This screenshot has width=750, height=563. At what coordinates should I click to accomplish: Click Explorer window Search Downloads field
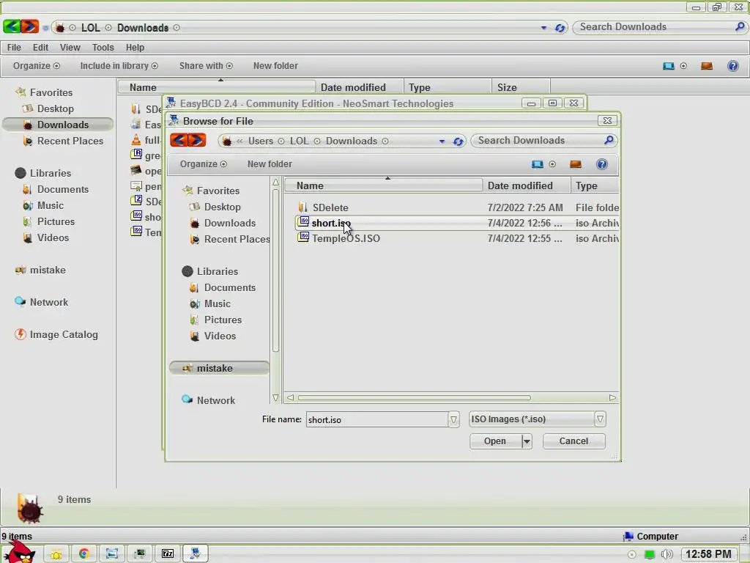(656, 27)
